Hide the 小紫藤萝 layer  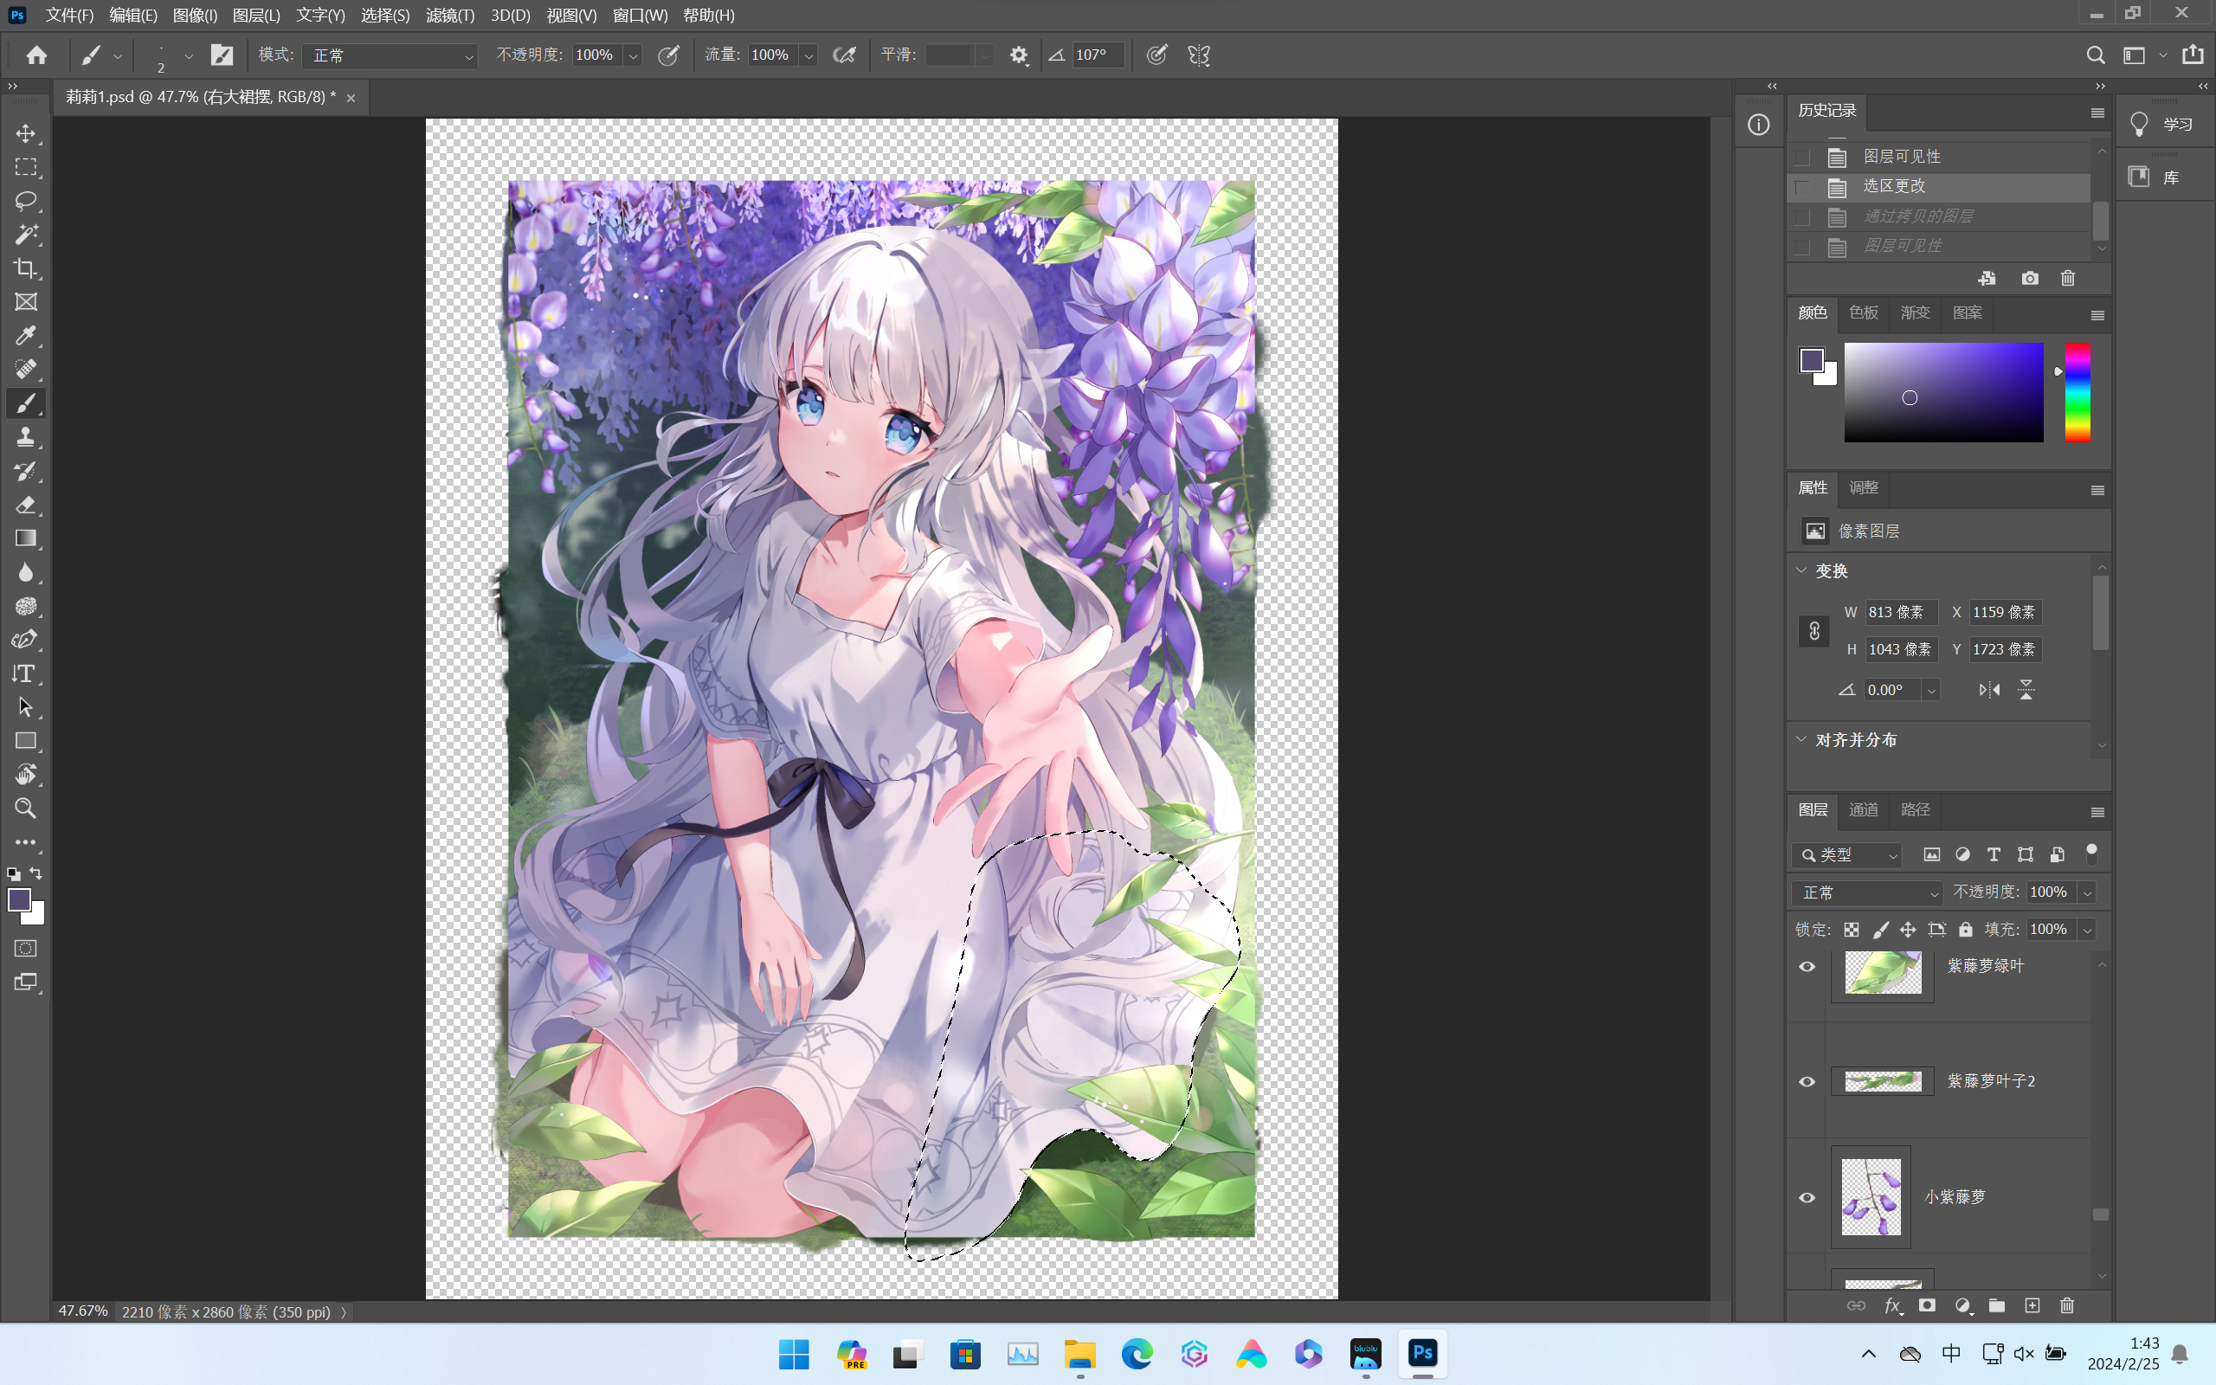pos(1807,1197)
